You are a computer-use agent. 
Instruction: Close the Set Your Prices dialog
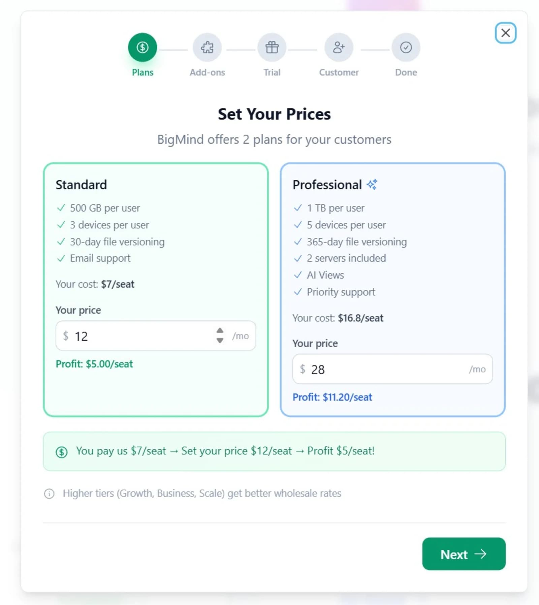click(x=505, y=33)
